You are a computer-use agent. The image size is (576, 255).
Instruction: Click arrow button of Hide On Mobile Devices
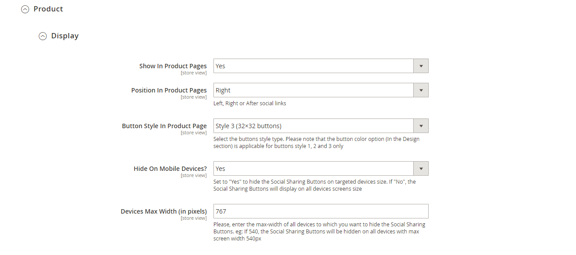tap(421, 169)
